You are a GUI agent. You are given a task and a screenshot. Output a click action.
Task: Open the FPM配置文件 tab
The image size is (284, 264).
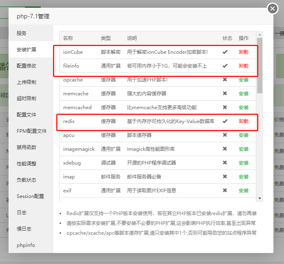31,131
